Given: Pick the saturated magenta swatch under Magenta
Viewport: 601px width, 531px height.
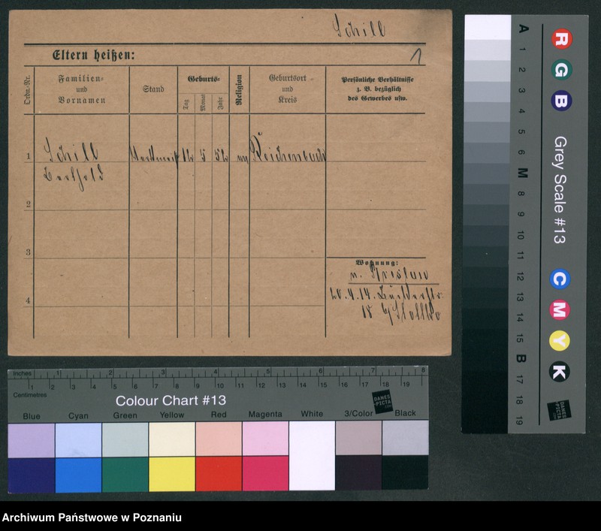Looking at the screenshot, I should click(x=265, y=473).
